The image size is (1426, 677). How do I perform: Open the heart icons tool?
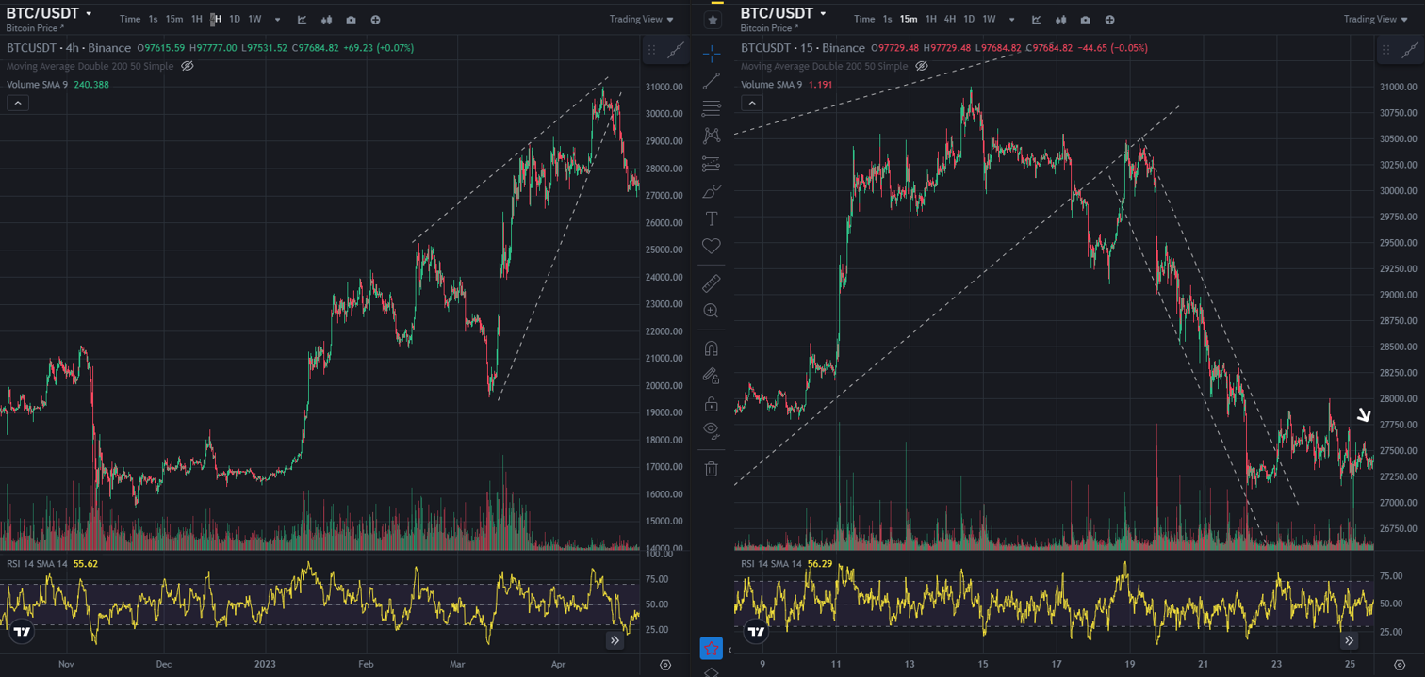[712, 247]
